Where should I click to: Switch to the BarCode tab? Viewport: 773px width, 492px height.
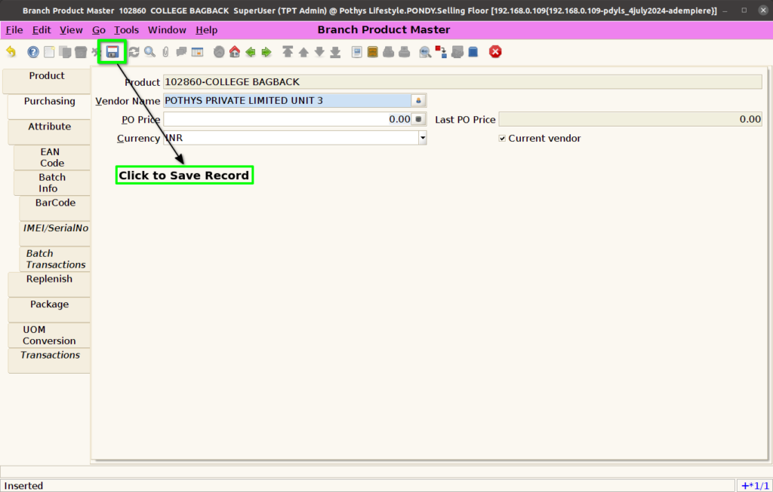[54, 208]
